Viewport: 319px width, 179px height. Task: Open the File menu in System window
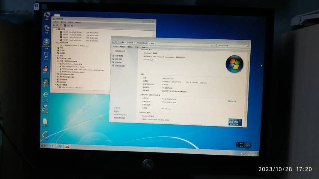115,46
